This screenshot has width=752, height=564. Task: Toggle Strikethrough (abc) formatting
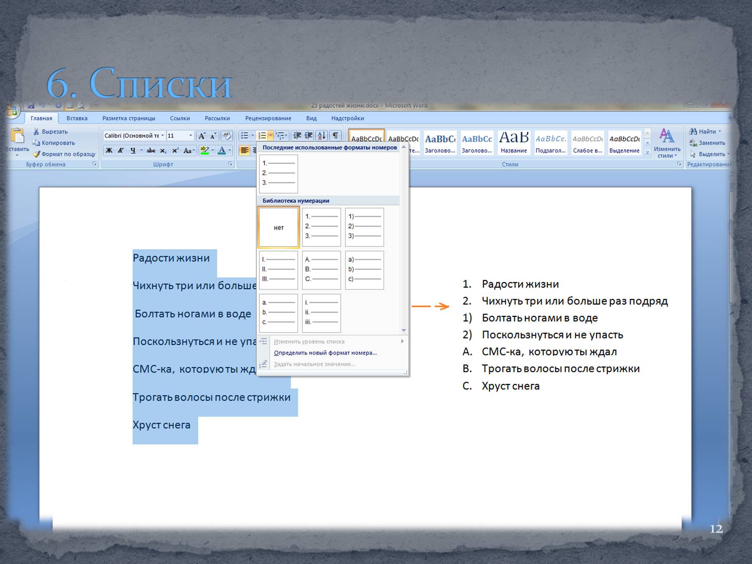[151, 150]
